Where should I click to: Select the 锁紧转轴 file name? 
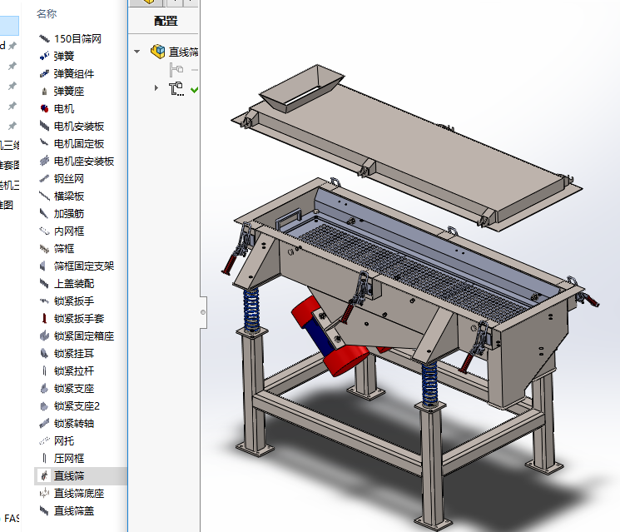pyautogui.click(x=74, y=423)
